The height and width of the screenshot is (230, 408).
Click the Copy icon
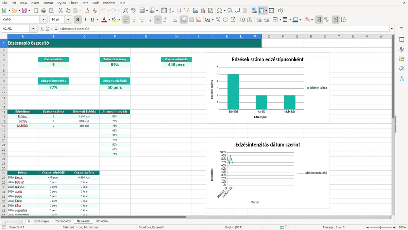(68, 11)
